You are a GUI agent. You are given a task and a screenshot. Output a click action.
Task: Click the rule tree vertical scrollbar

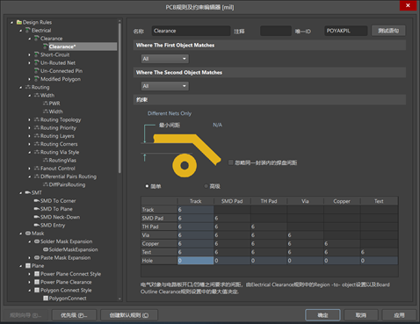point(119,98)
